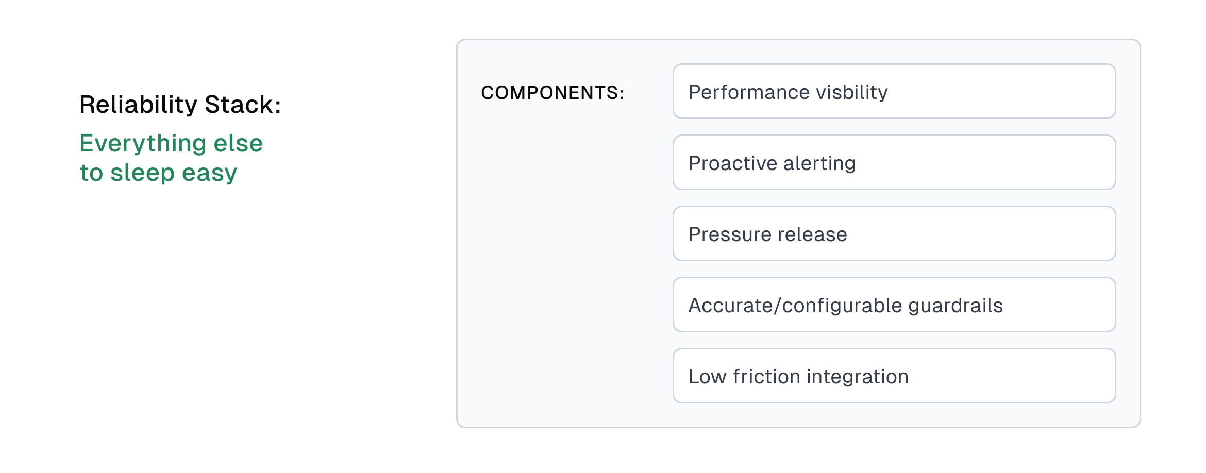Click the COMPONENTS: label
1206x473 pixels.
coord(552,93)
